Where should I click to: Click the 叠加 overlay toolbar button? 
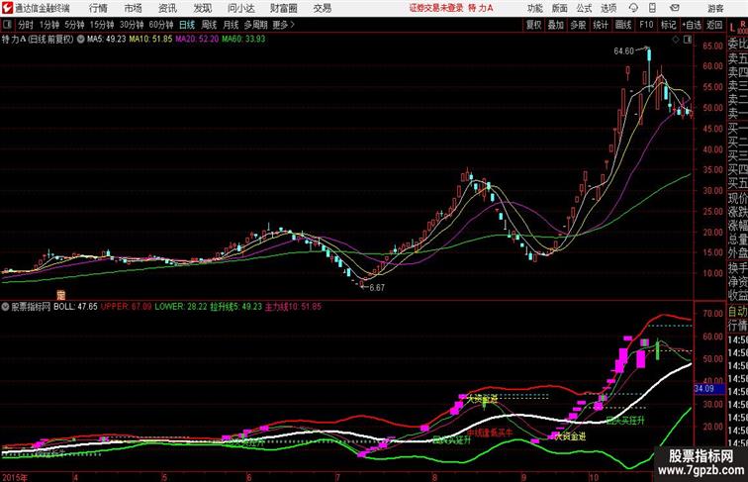[556, 25]
